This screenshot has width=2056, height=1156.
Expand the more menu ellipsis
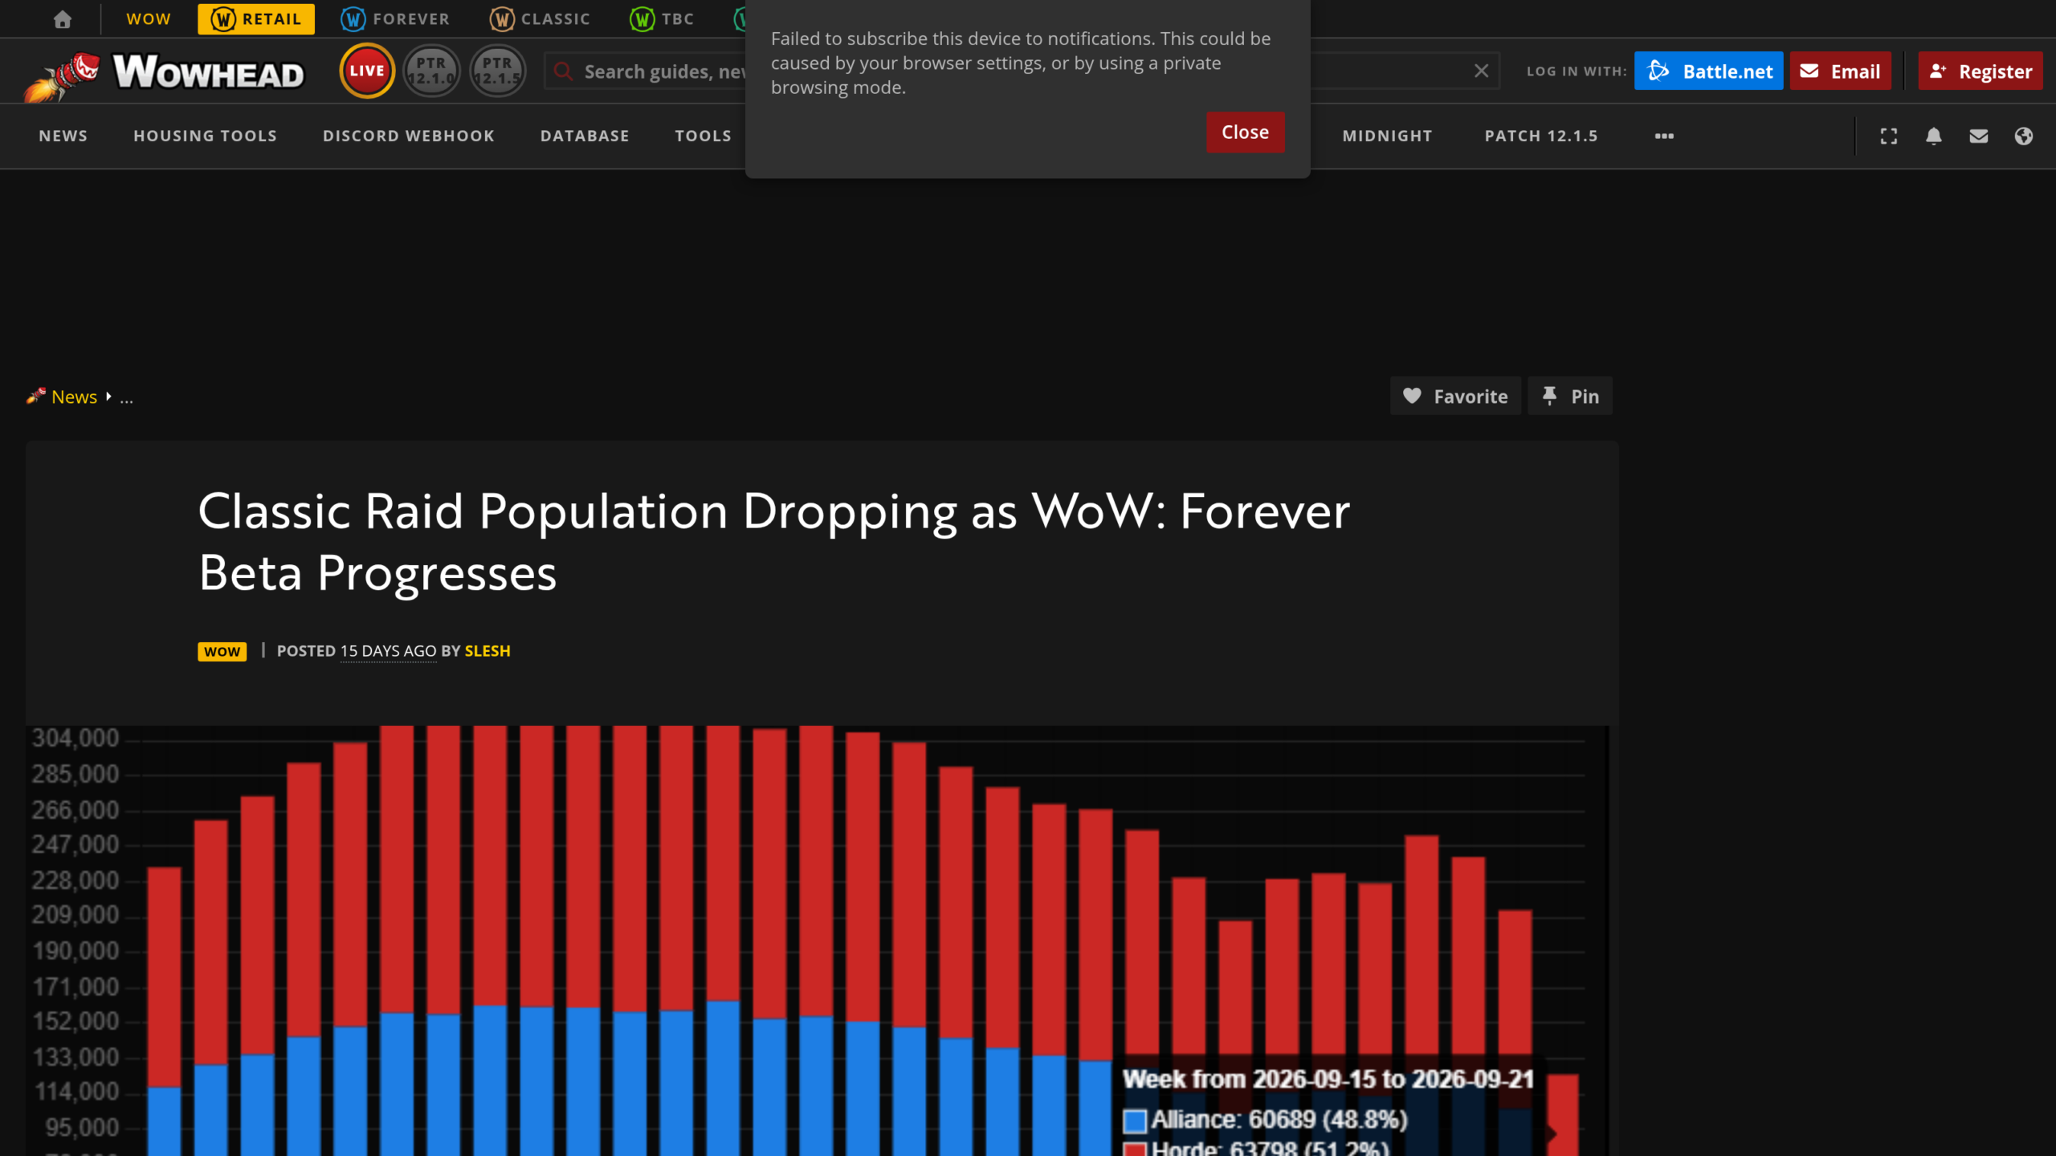pyautogui.click(x=1664, y=136)
